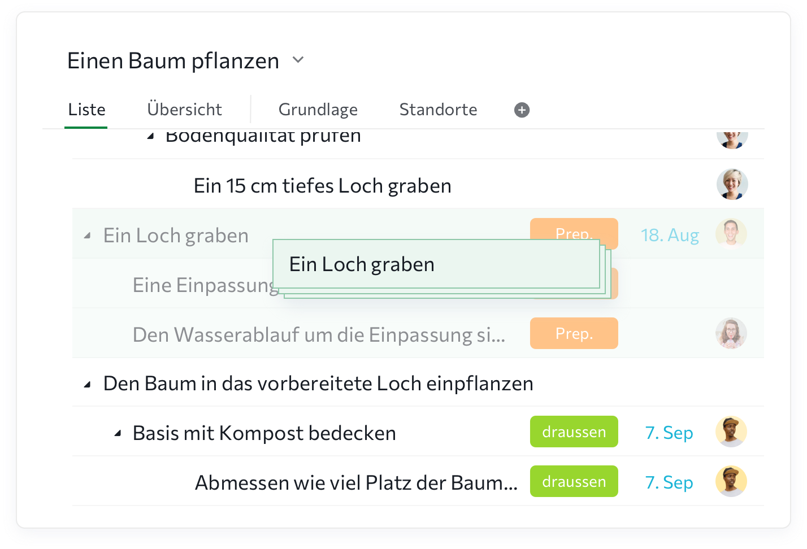Screen dimensions: 807x549
Task: Click the 18. Aug due date
Action: (x=670, y=235)
